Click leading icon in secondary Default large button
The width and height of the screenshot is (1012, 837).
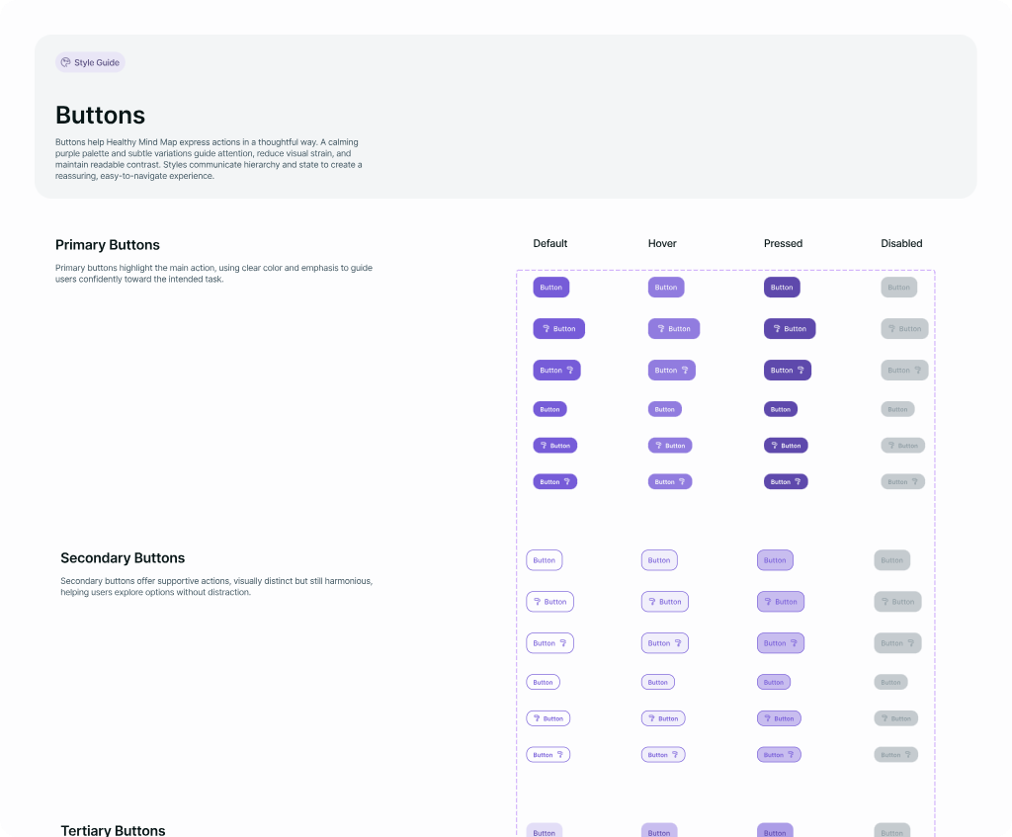(537, 602)
